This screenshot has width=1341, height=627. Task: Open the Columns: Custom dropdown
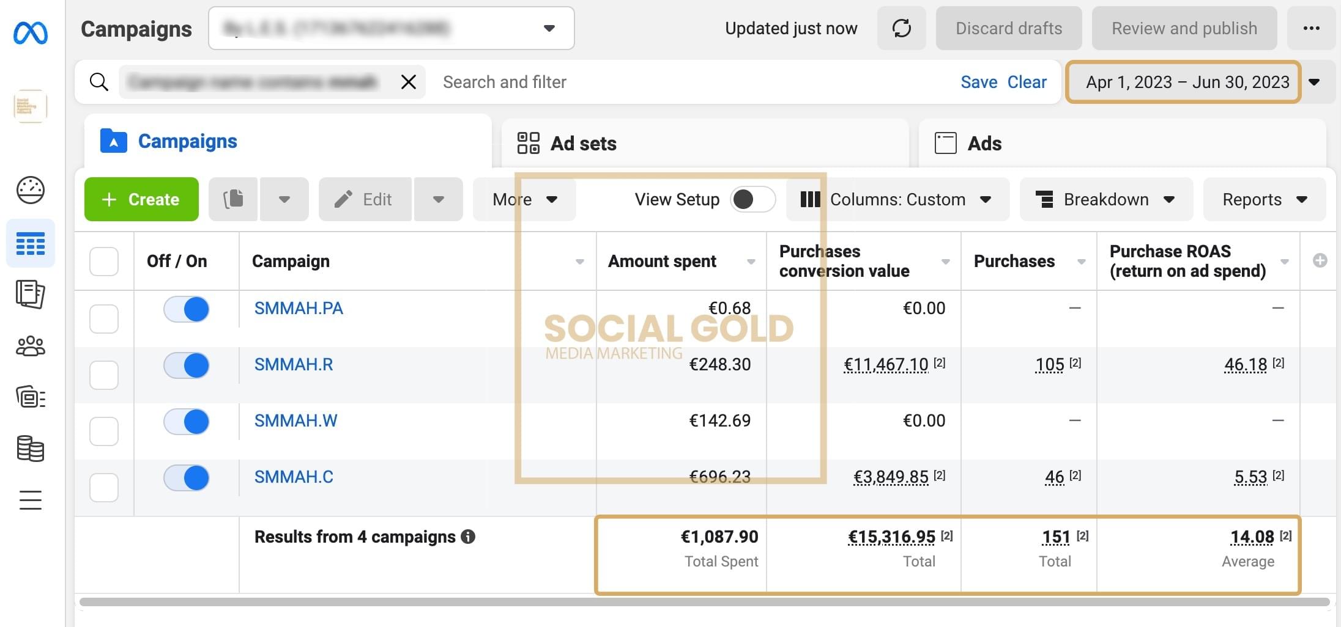coord(897,199)
